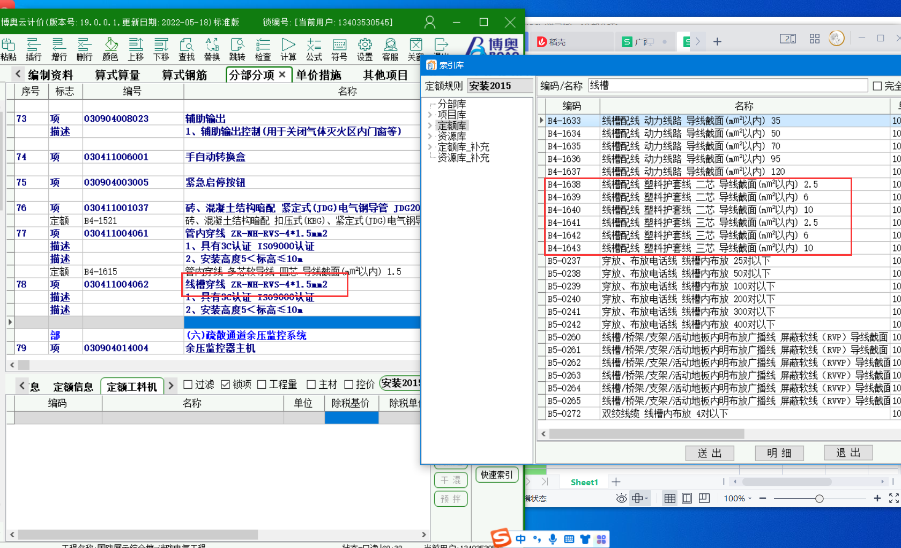This screenshot has width=901, height=548.
Task: Click the 粘贴 (paste) toolbar icon
Action: (x=8, y=49)
